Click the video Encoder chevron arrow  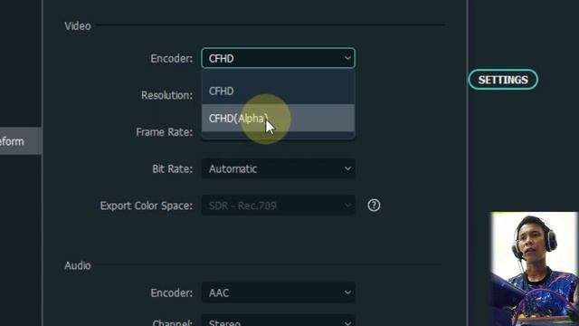(347, 58)
